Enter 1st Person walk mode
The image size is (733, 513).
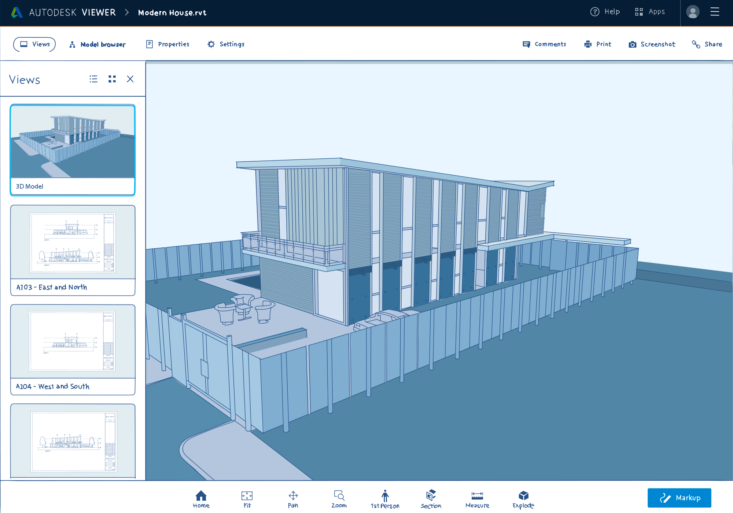(x=385, y=499)
